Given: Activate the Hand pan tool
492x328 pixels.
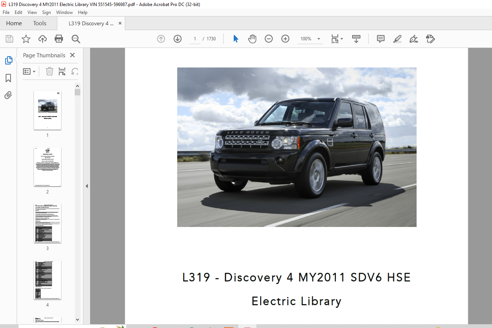Looking at the screenshot, I should [x=252, y=39].
